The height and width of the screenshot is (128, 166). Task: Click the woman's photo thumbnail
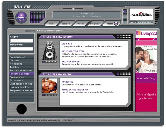(x=49, y=86)
